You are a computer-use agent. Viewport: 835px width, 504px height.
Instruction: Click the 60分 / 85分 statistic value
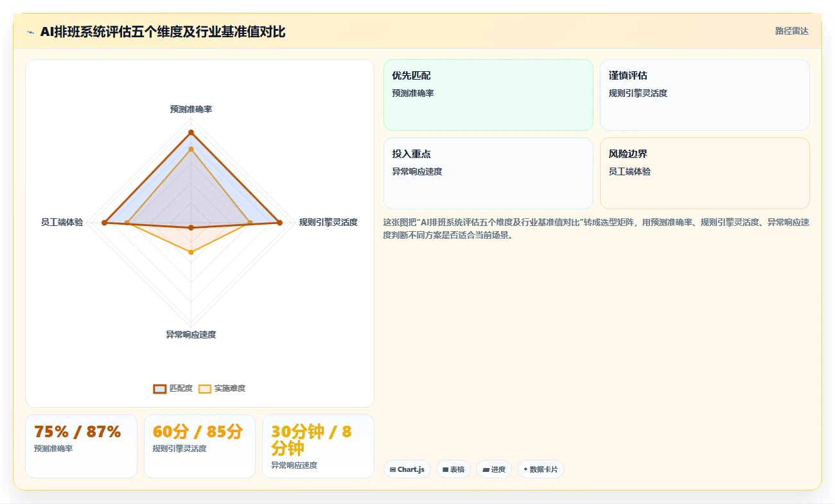tap(198, 432)
